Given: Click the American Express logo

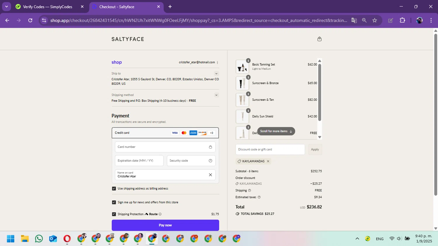Looking at the screenshot, I should pos(193,133).
